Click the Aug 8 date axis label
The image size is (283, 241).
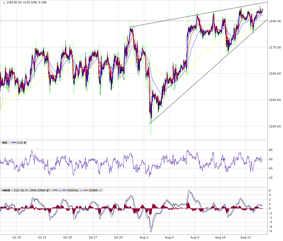pos(195,237)
